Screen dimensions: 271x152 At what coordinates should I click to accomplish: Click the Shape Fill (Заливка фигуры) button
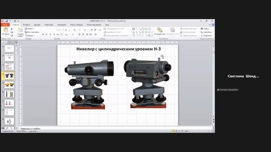click(188, 29)
